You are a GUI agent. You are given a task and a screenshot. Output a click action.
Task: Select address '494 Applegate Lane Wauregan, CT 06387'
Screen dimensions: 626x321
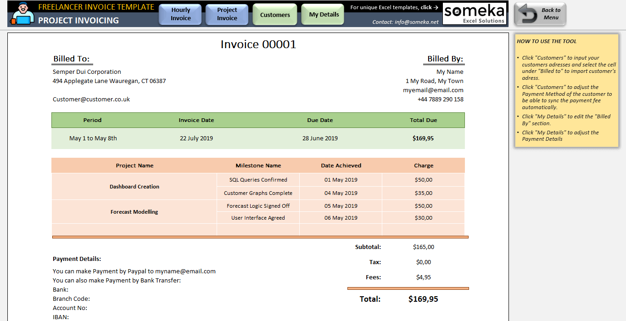tap(109, 81)
